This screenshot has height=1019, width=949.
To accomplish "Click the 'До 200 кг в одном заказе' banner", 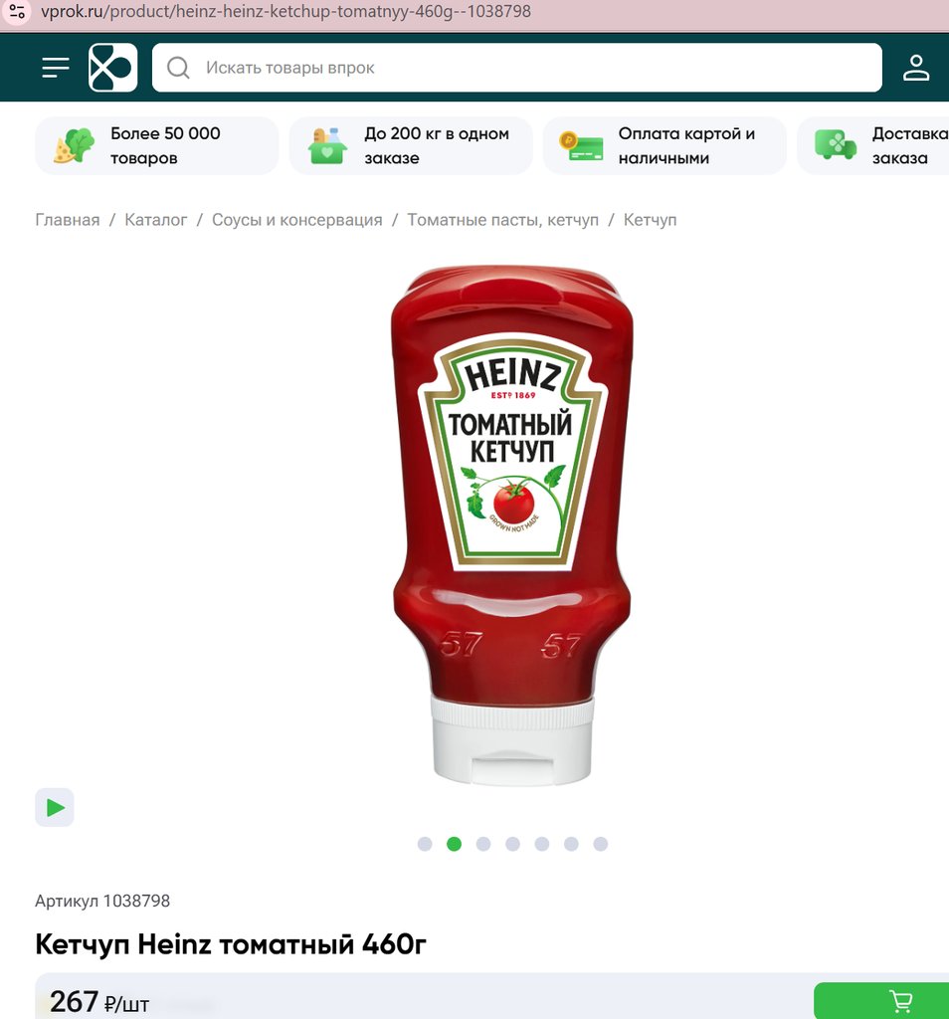I will [x=410, y=145].
